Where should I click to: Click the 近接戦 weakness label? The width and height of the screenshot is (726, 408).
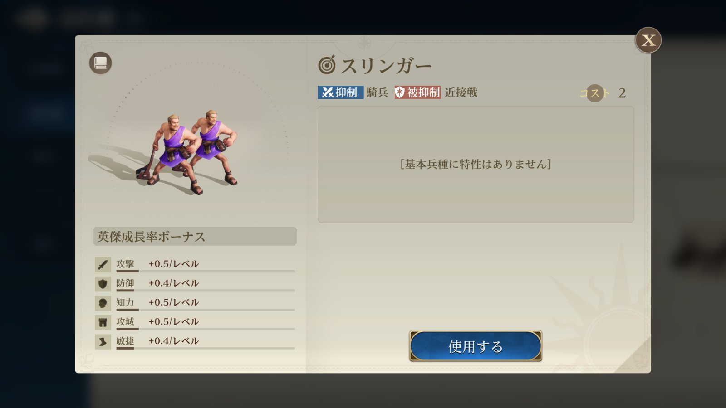(461, 92)
